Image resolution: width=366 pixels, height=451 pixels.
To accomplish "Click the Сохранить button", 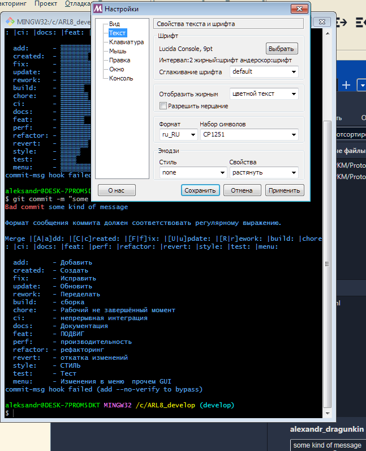I will coord(200,190).
